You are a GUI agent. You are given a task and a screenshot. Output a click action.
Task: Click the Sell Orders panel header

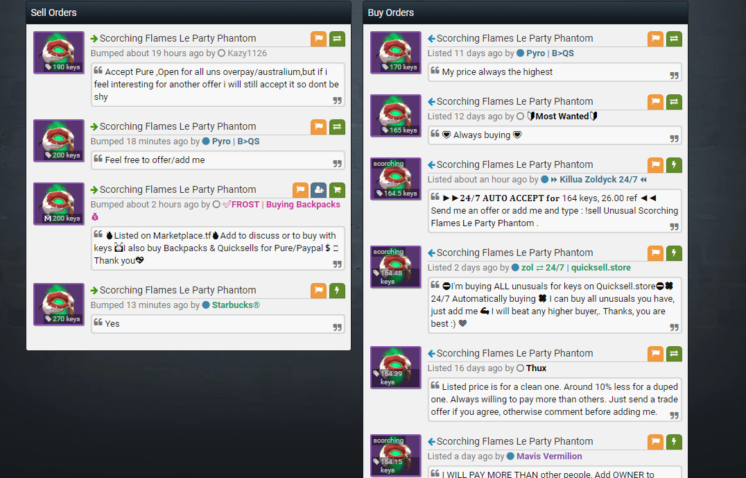[189, 12]
